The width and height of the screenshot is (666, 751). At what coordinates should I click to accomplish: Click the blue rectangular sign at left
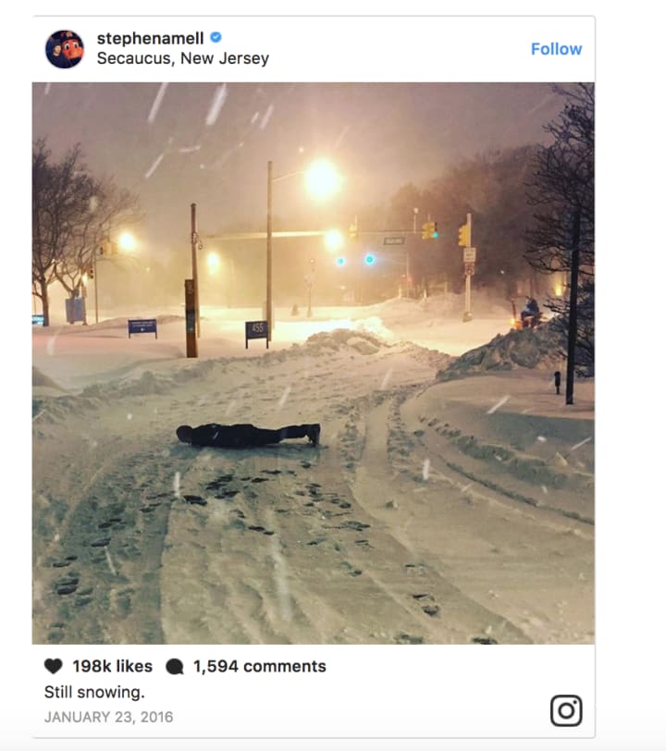[x=142, y=326]
